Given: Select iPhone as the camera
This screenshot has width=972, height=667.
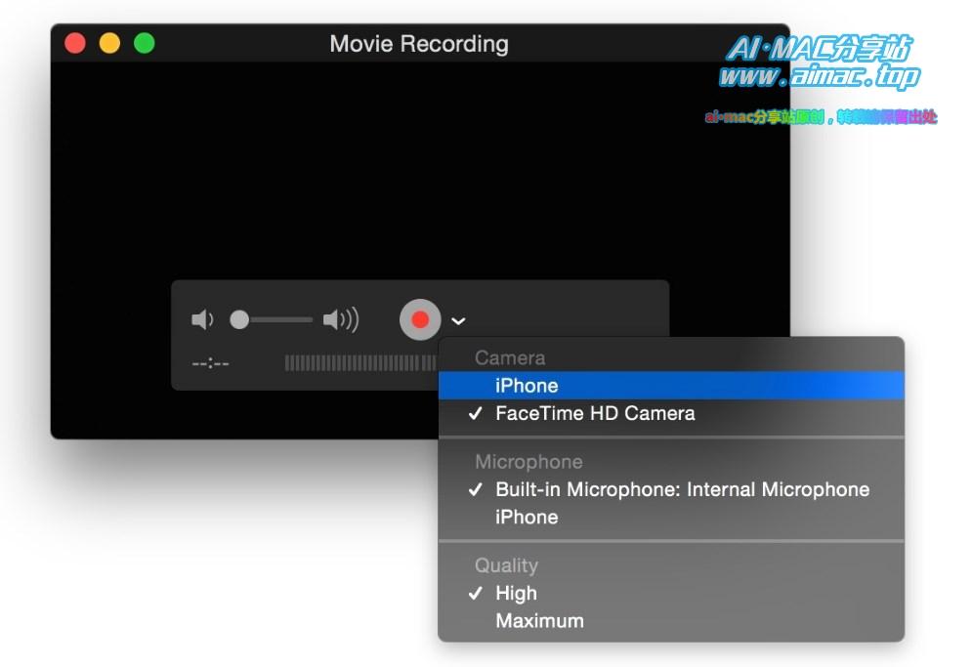Looking at the screenshot, I should [x=671, y=386].
